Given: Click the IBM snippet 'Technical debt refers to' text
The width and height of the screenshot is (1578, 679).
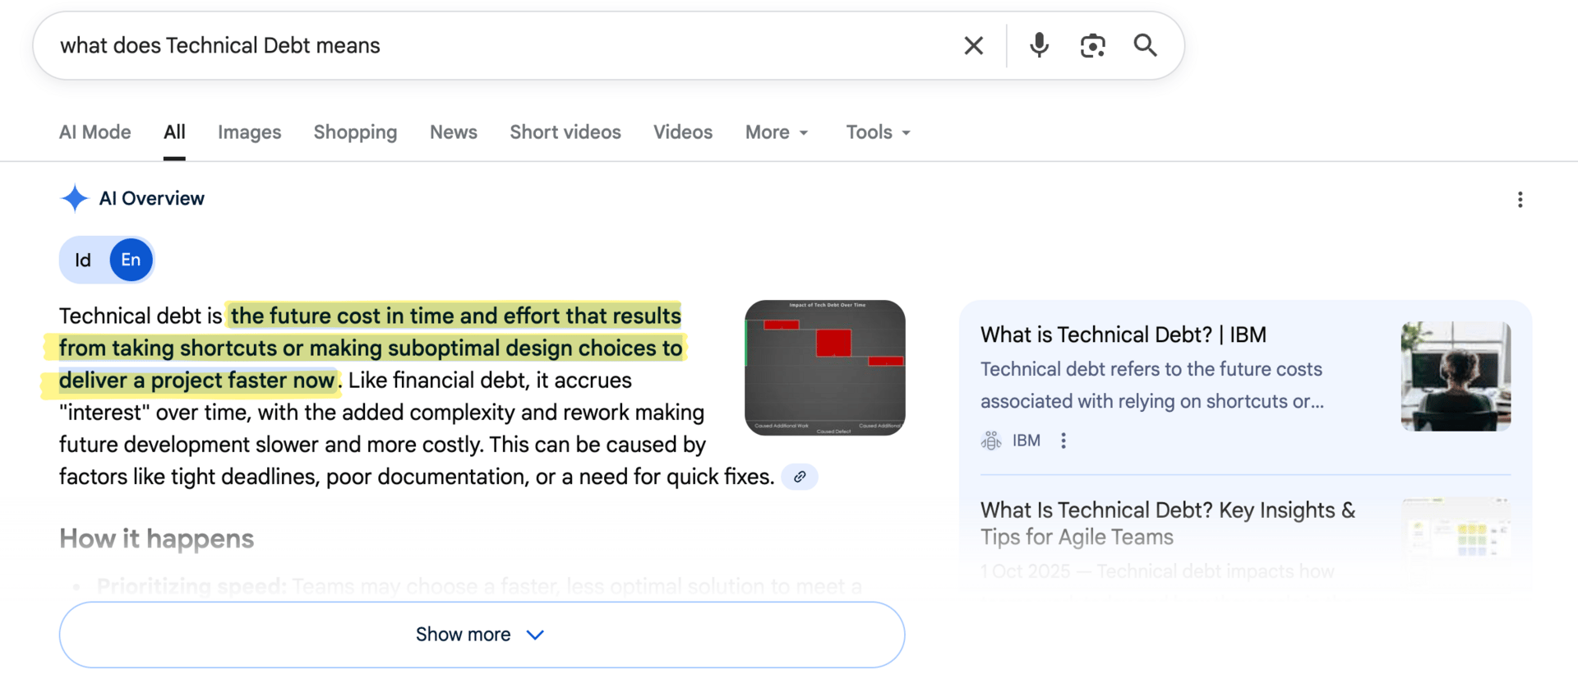Looking at the screenshot, I should (x=1151, y=385).
